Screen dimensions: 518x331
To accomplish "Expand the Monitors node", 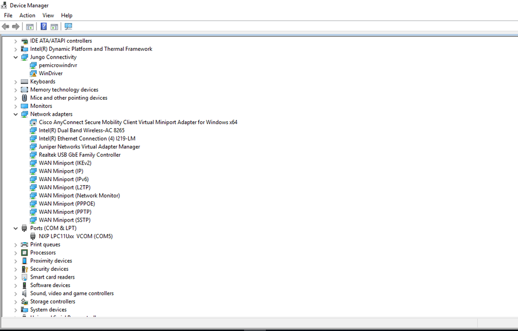I will point(16,106).
